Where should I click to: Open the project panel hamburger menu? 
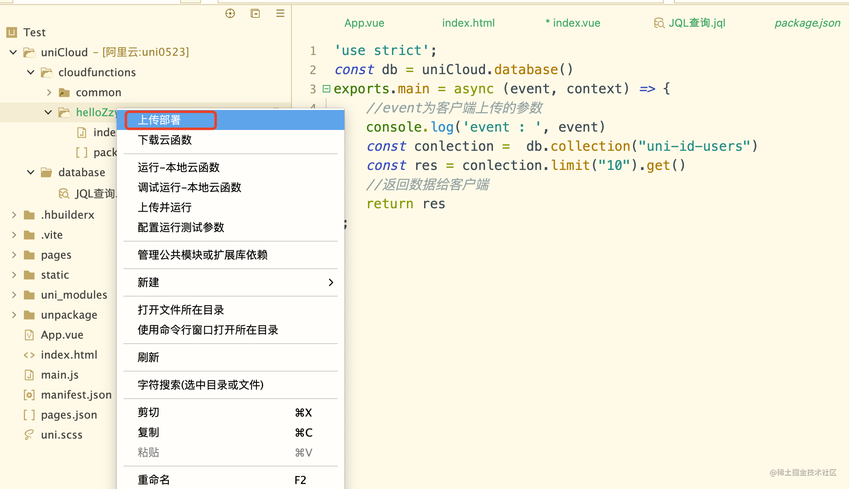280,13
